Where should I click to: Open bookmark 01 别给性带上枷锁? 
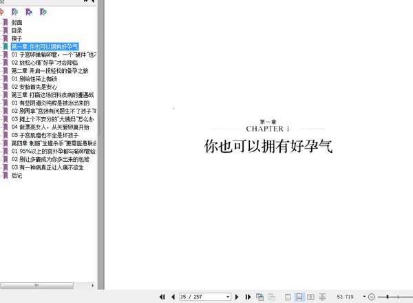pyautogui.click(x=34, y=79)
